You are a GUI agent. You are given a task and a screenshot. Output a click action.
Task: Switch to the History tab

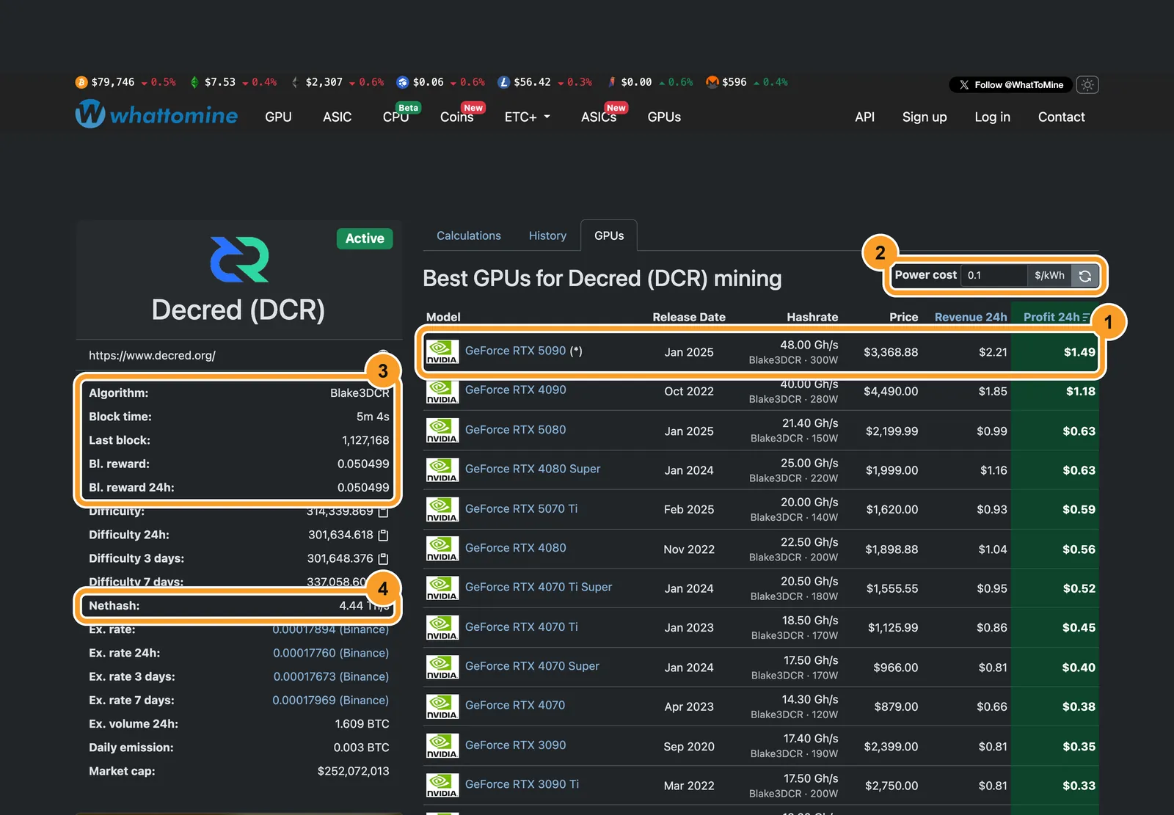tap(547, 235)
